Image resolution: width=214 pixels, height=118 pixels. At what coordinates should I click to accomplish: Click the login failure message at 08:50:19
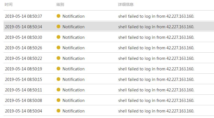point(156,69)
